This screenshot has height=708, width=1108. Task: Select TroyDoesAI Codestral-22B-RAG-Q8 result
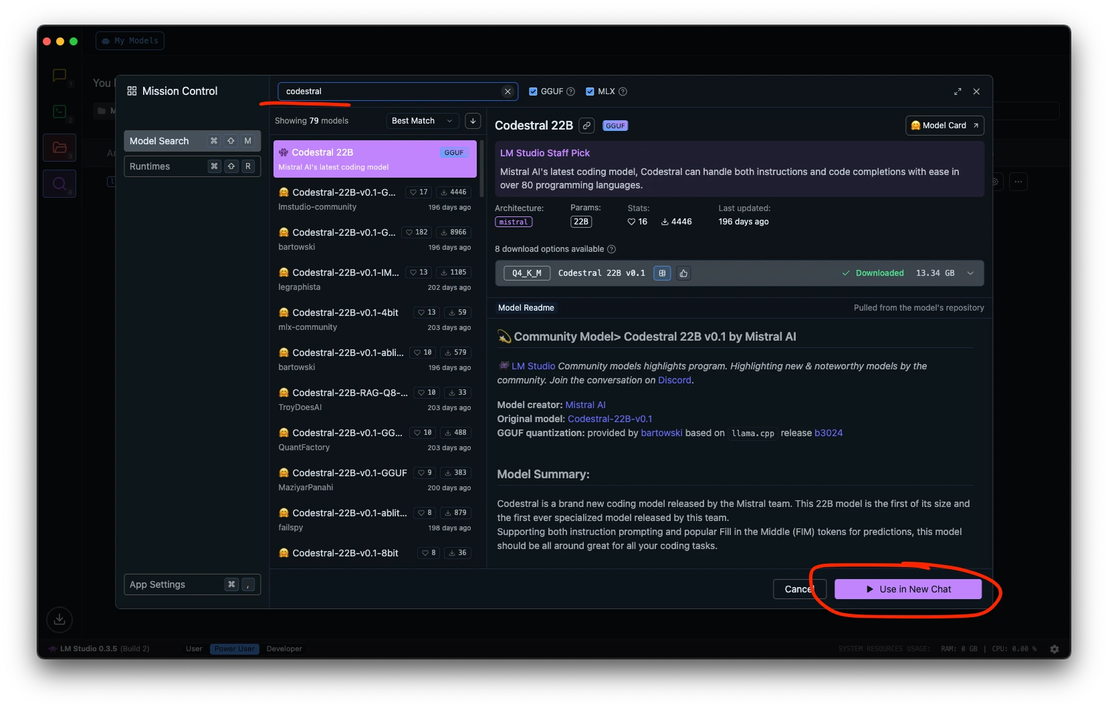[x=375, y=399]
